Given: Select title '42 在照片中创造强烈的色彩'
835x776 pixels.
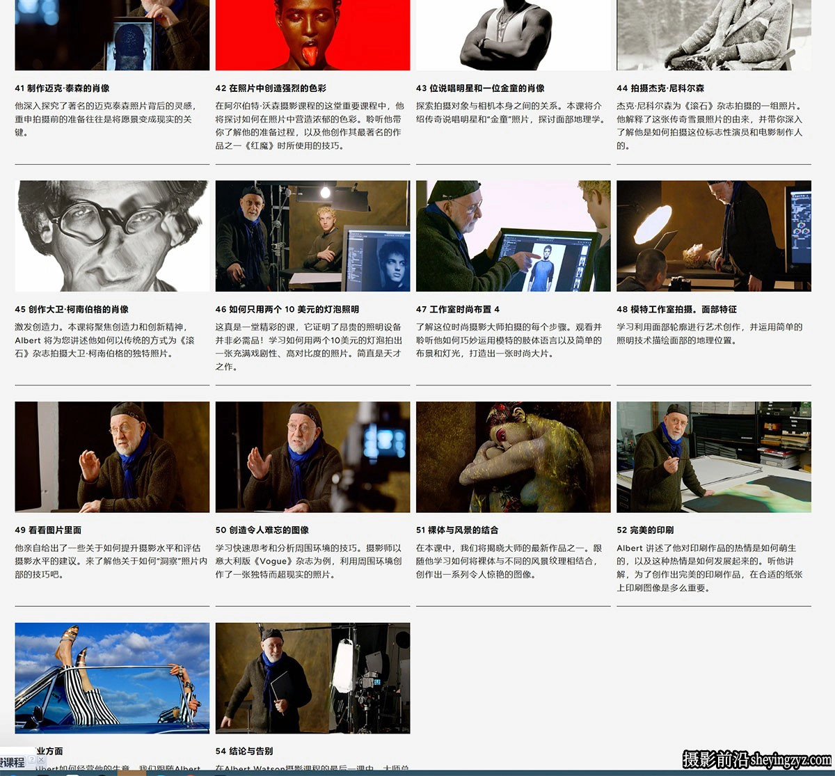Looking at the screenshot, I should 271,88.
